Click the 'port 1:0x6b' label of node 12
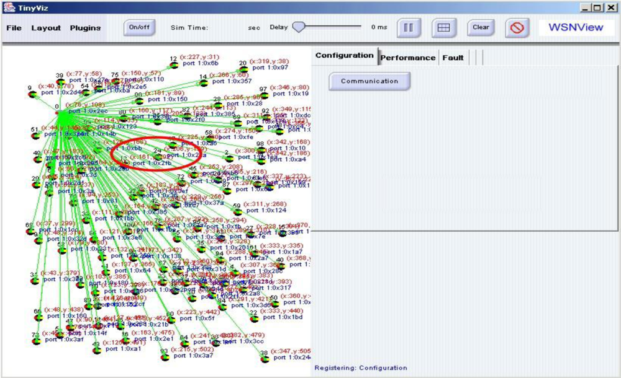 (x=201, y=63)
